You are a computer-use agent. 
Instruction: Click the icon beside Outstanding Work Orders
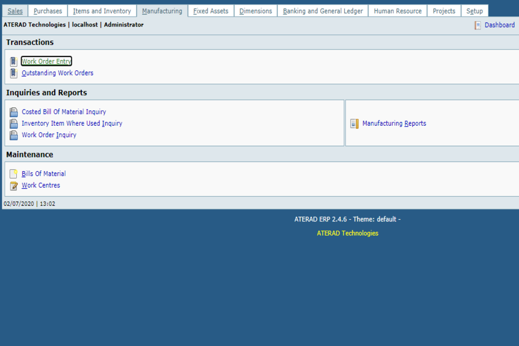point(14,73)
